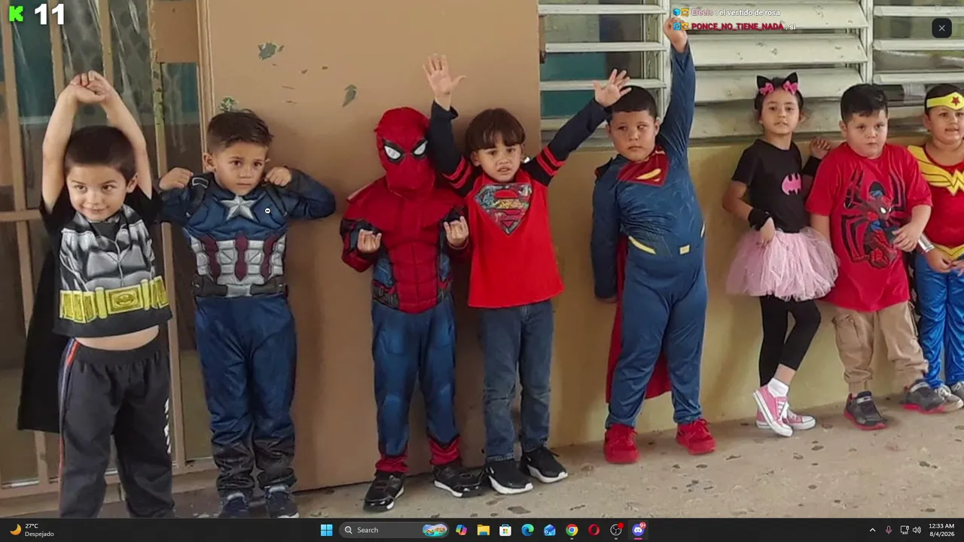Screen dimensions: 964x542
Task: Click the taskbar Search box
Action: tap(395, 530)
